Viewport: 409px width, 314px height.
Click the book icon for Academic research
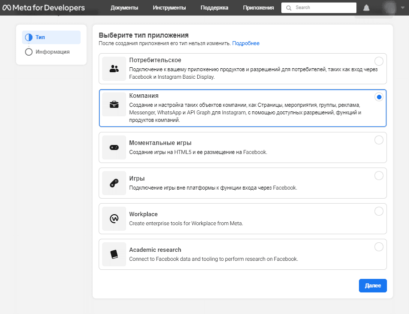coord(114,254)
